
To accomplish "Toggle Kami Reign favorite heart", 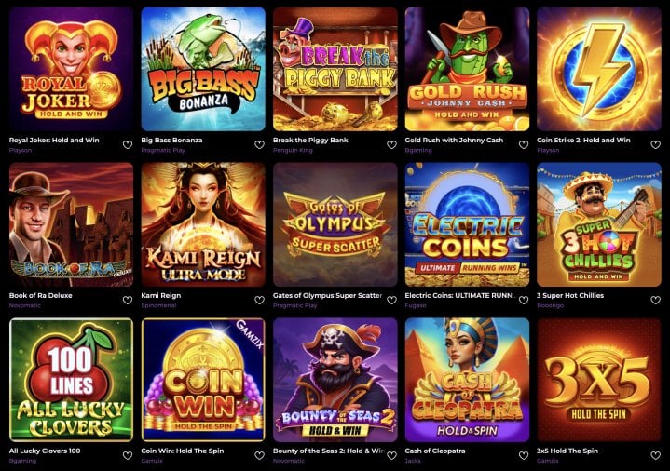I will (x=259, y=301).
